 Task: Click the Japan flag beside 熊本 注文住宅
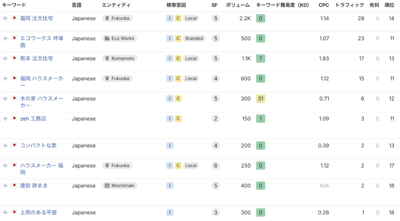(x=14, y=58)
